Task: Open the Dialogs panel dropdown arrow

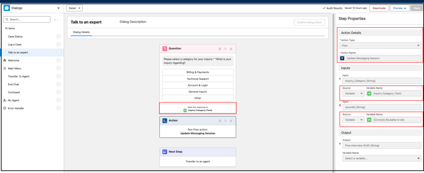Action: pyautogui.click(x=58, y=8)
